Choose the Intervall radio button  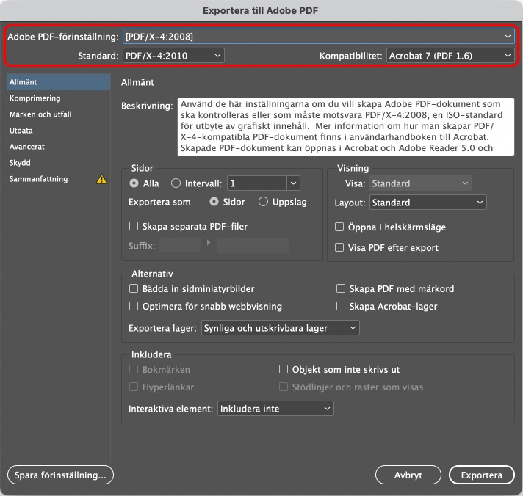click(176, 183)
